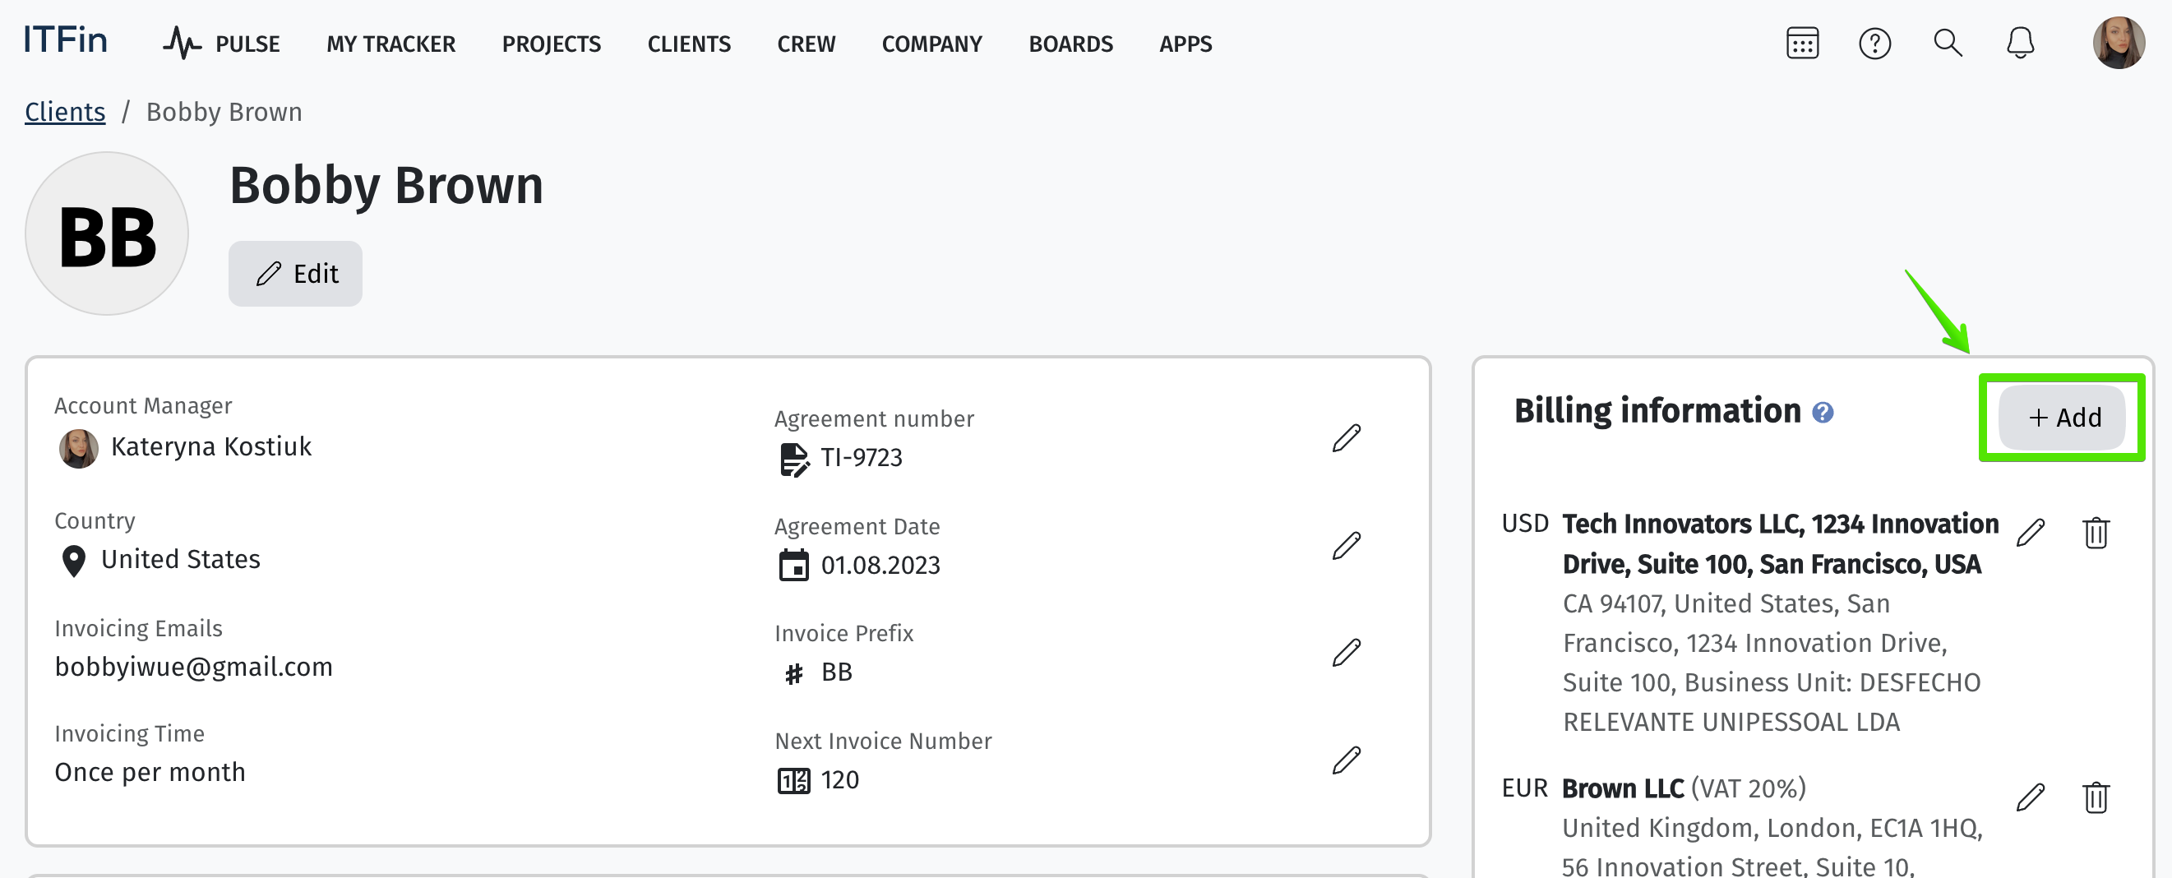
Task: Edit the Next Invoice Number pencil icon
Action: (1347, 760)
